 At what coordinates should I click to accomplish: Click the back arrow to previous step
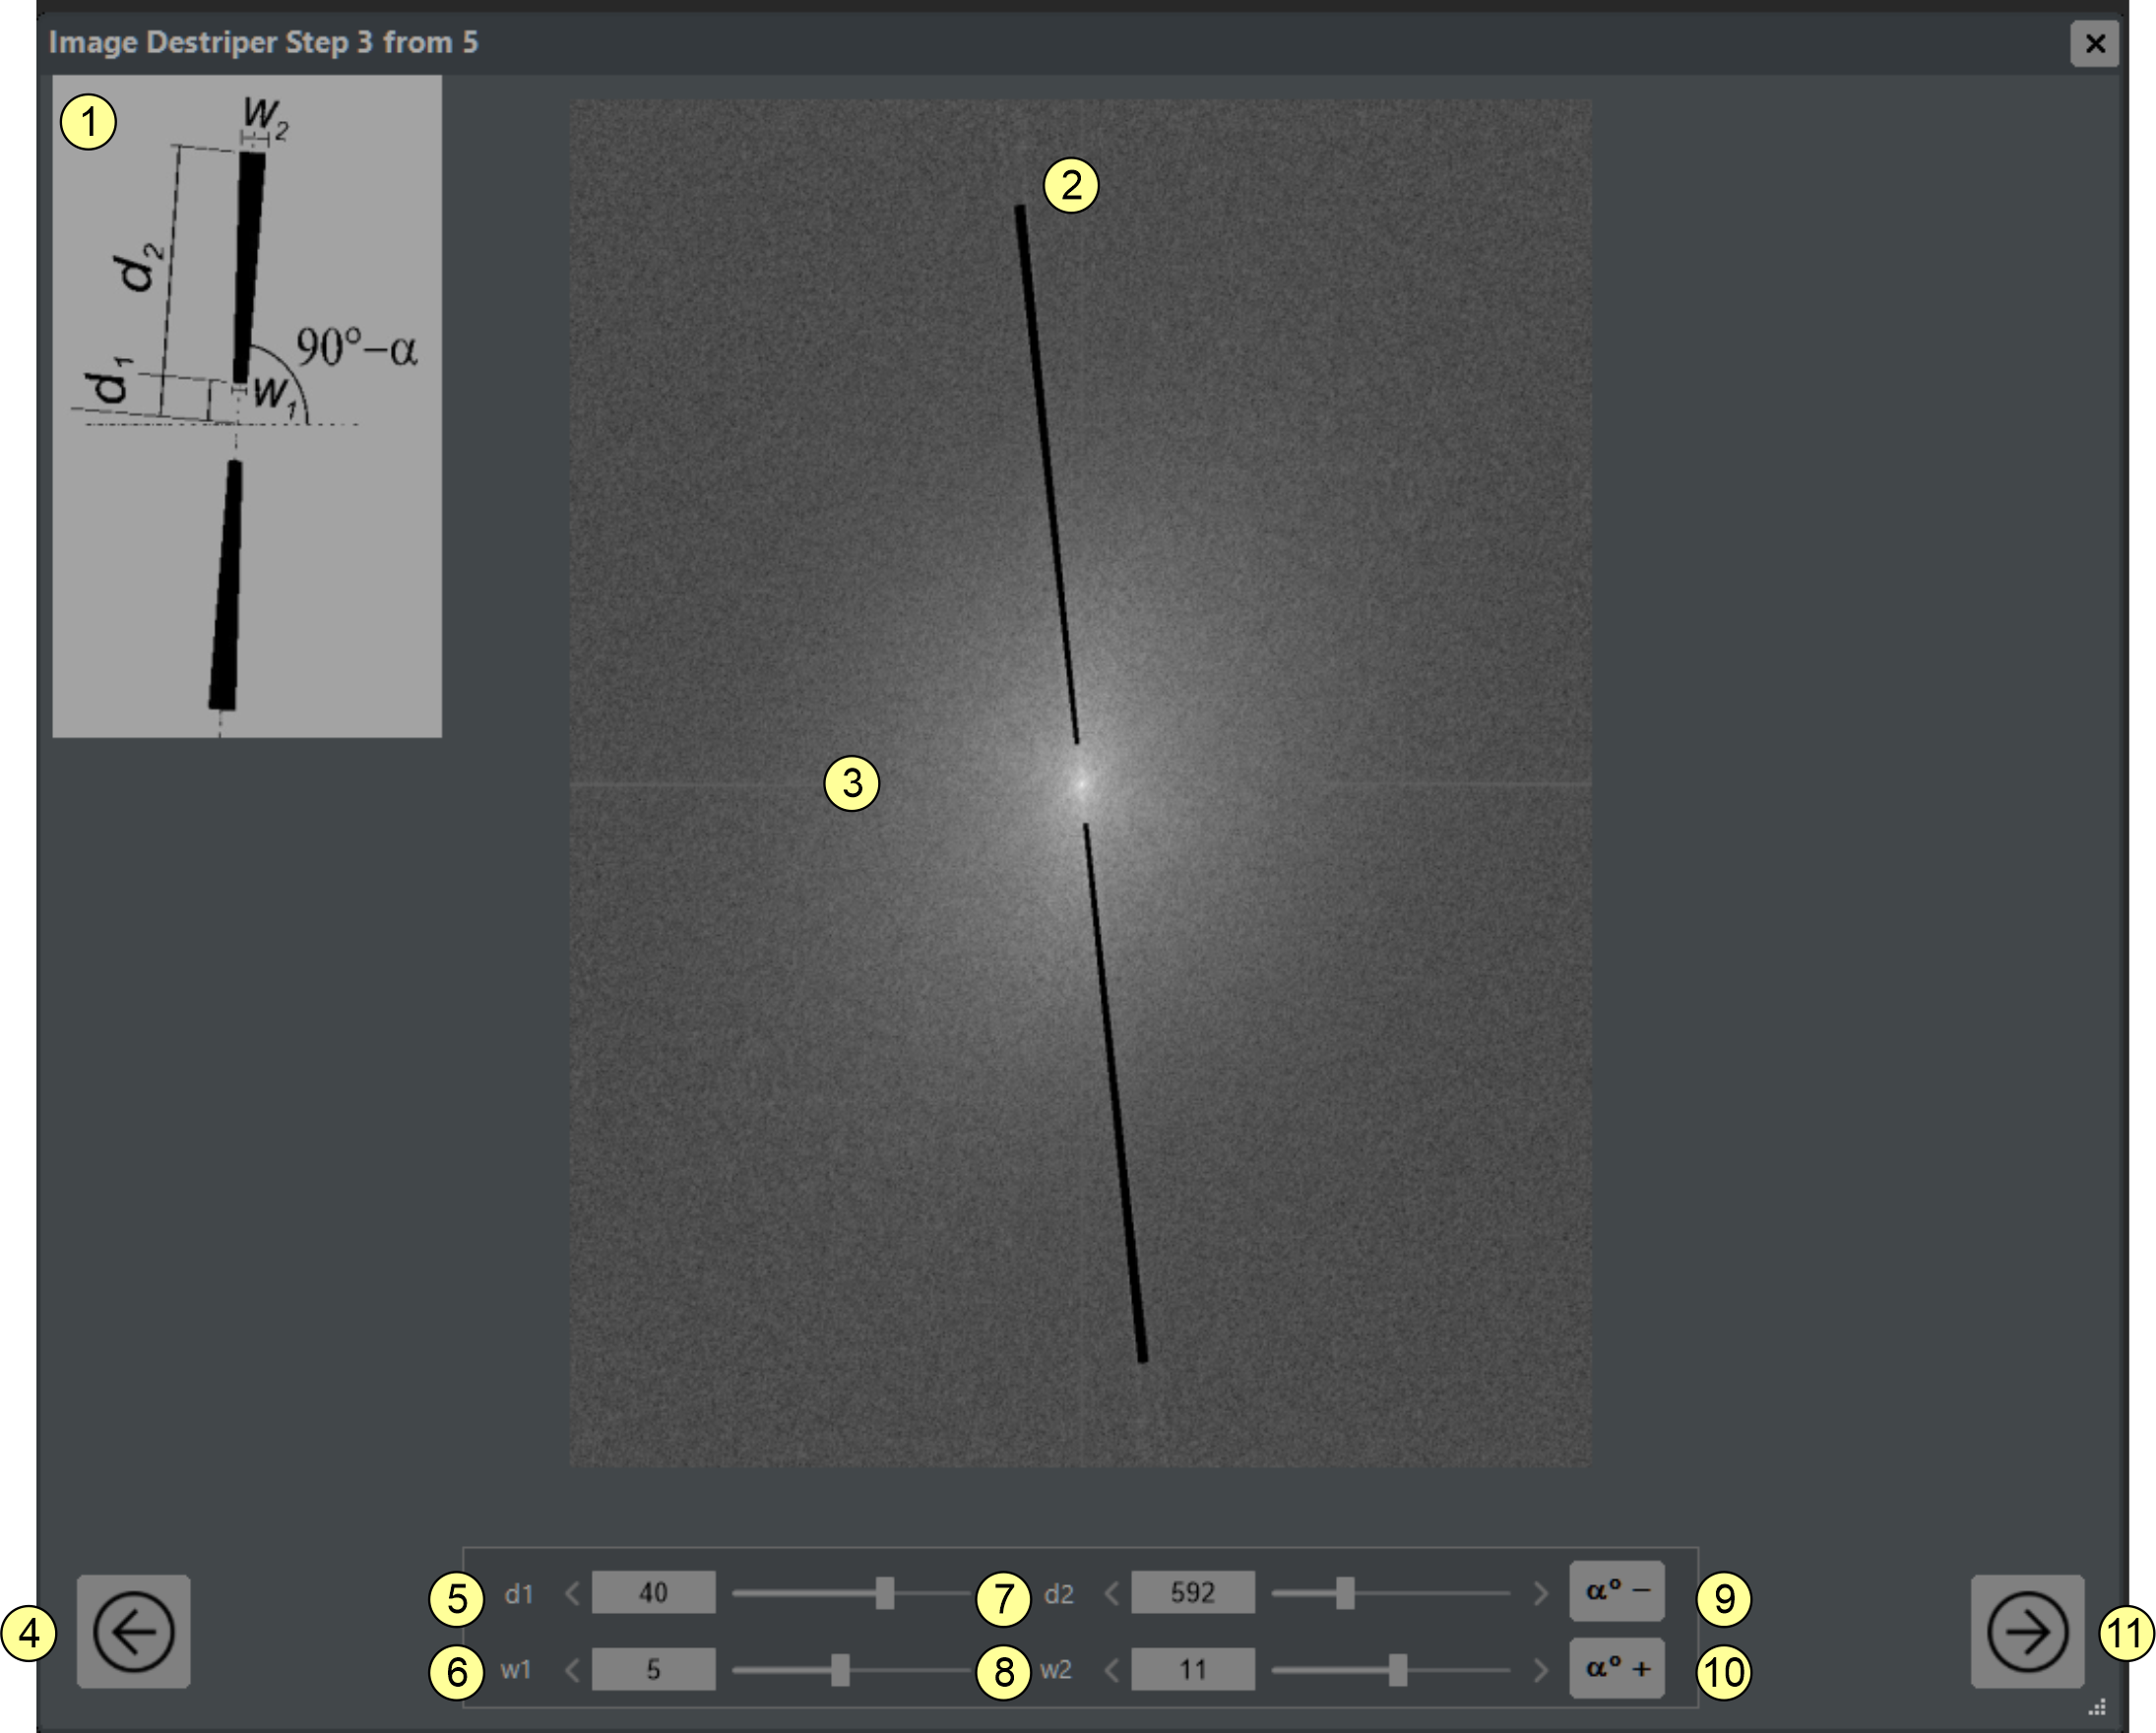click(133, 1632)
